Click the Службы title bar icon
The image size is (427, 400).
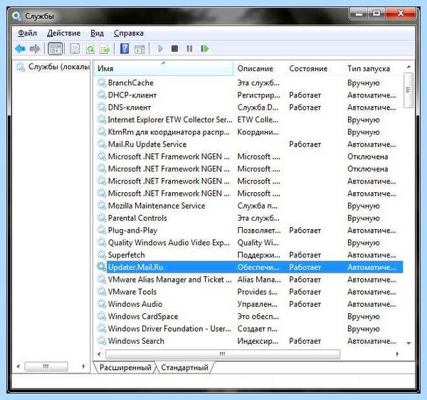(16, 16)
